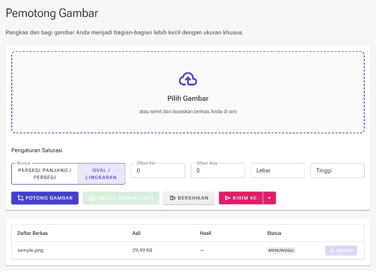Click the Potong Gambar button
376x271 pixels.
tap(45, 198)
